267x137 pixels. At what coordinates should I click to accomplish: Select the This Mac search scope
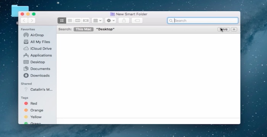click(x=84, y=29)
